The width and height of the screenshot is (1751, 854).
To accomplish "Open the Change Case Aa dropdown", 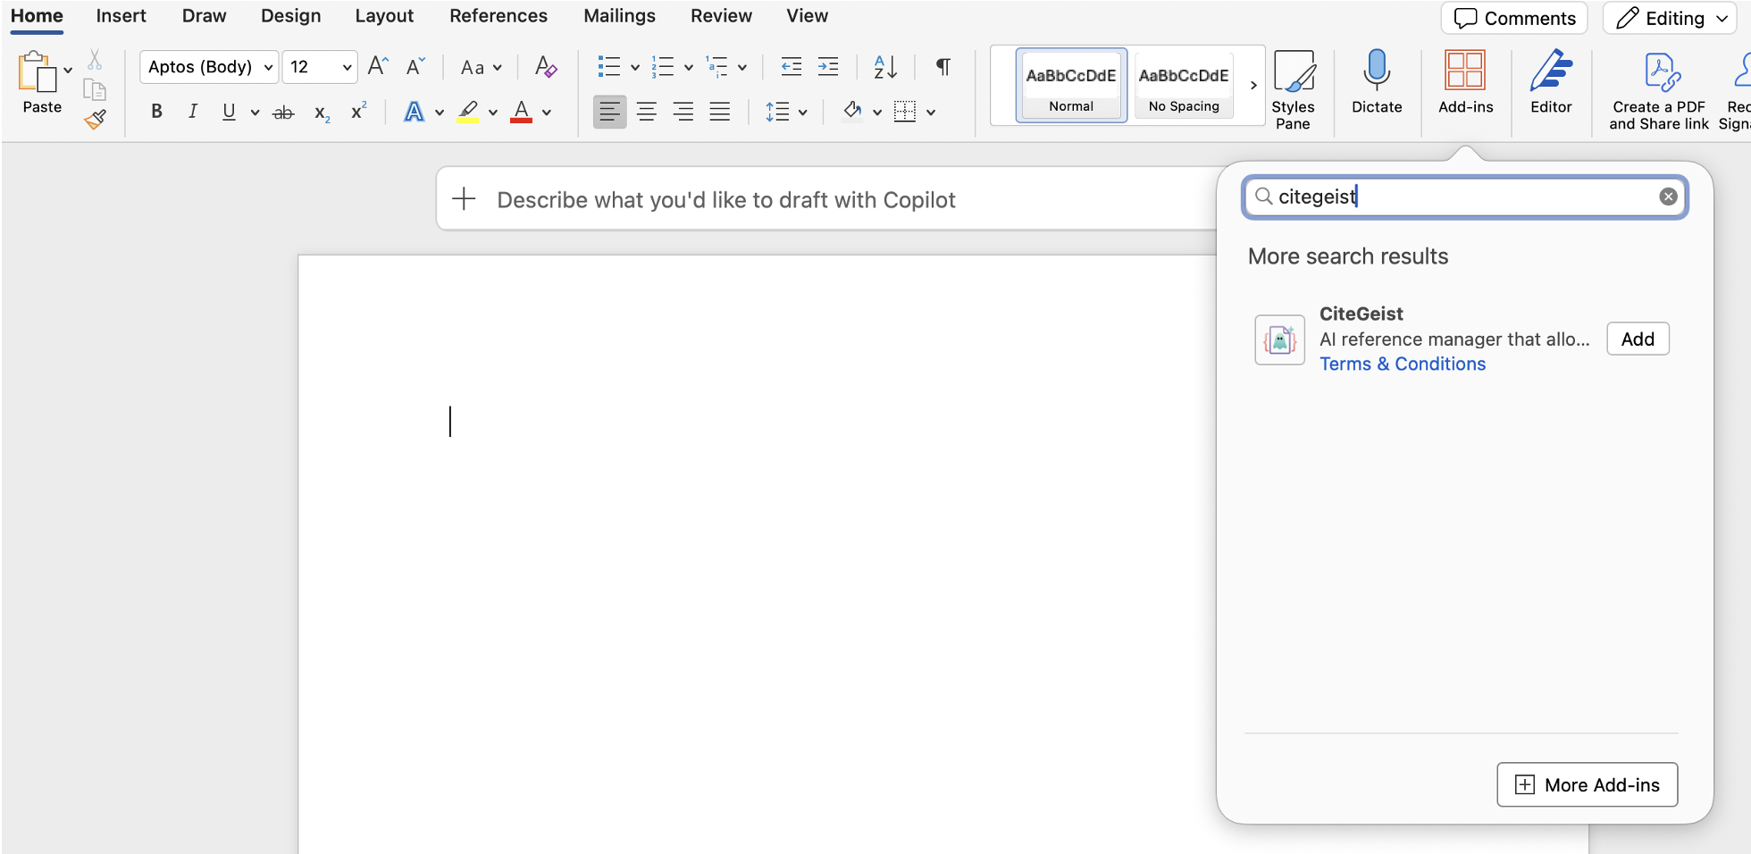I will 481,67.
